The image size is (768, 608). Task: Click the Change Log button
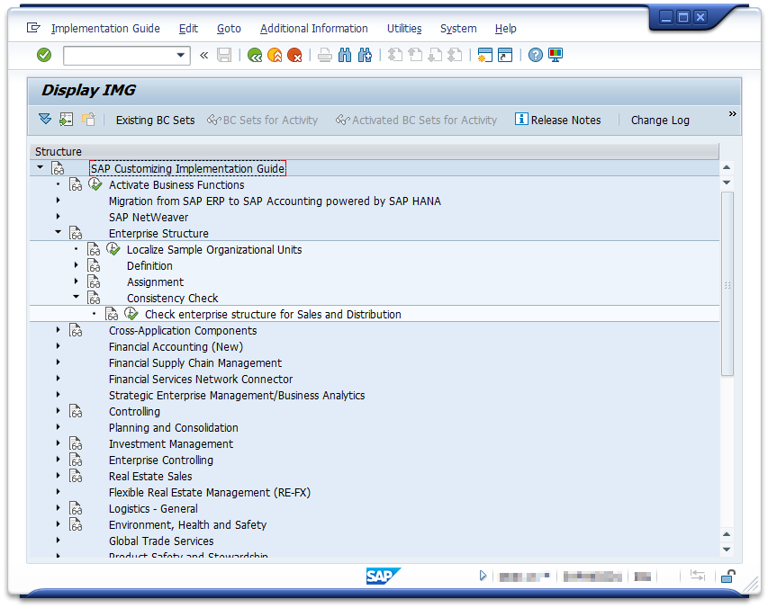pyautogui.click(x=660, y=120)
